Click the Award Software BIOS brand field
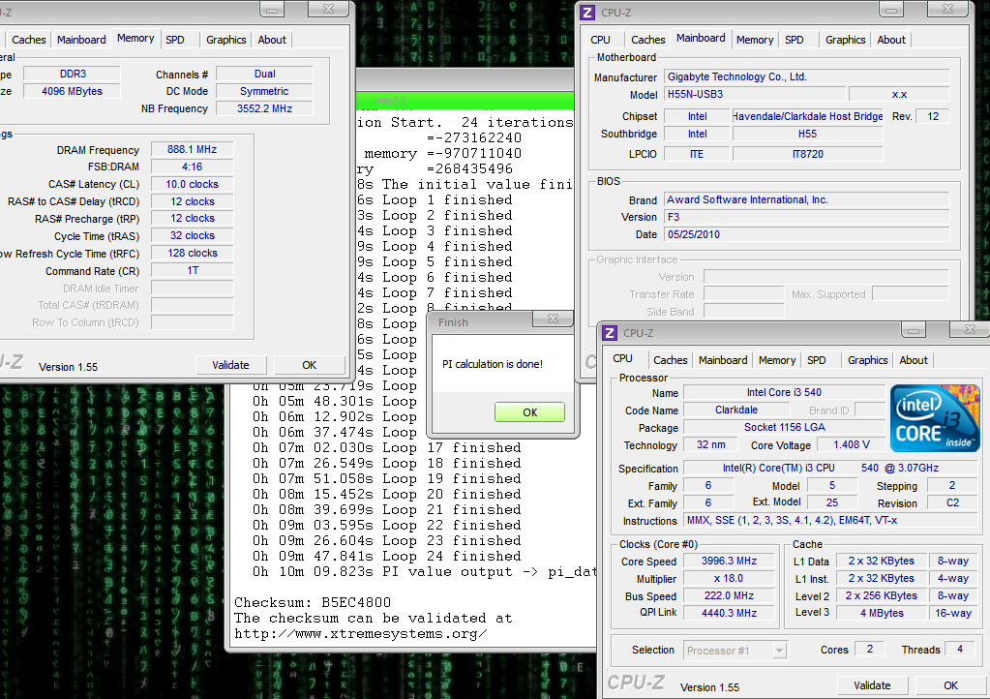The width and height of the screenshot is (990, 699). pos(807,199)
